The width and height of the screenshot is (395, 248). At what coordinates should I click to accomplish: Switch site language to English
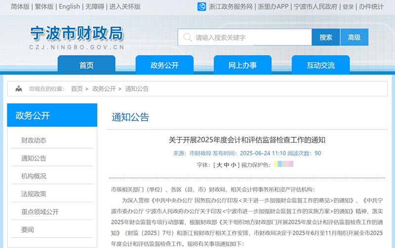click(x=69, y=6)
